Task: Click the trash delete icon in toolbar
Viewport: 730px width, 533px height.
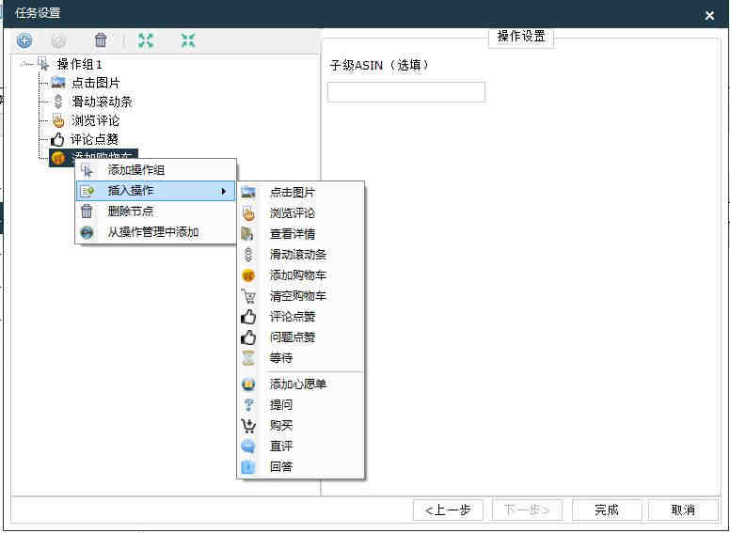Action: click(x=100, y=40)
